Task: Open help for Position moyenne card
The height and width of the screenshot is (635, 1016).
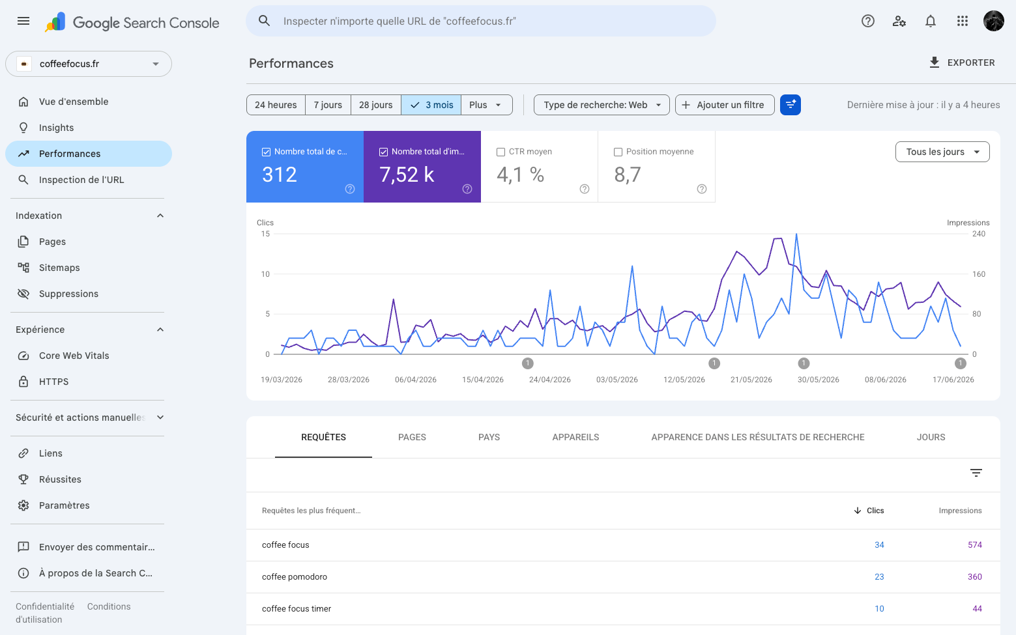Action: [x=702, y=189]
